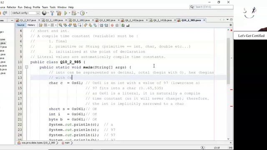Click the Debug Project icon
The image size is (267, 150).
[74, 13]
